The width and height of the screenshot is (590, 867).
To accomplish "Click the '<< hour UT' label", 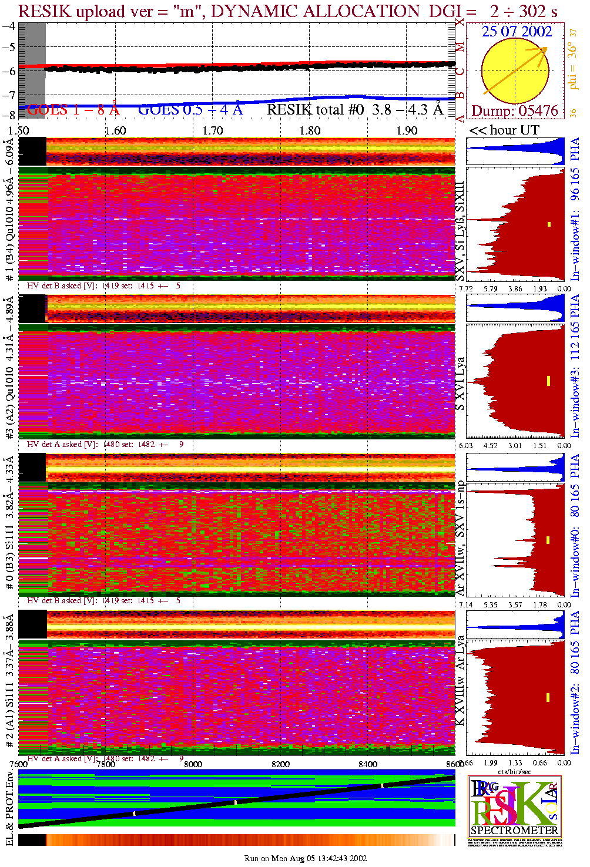I will [504, 130].
